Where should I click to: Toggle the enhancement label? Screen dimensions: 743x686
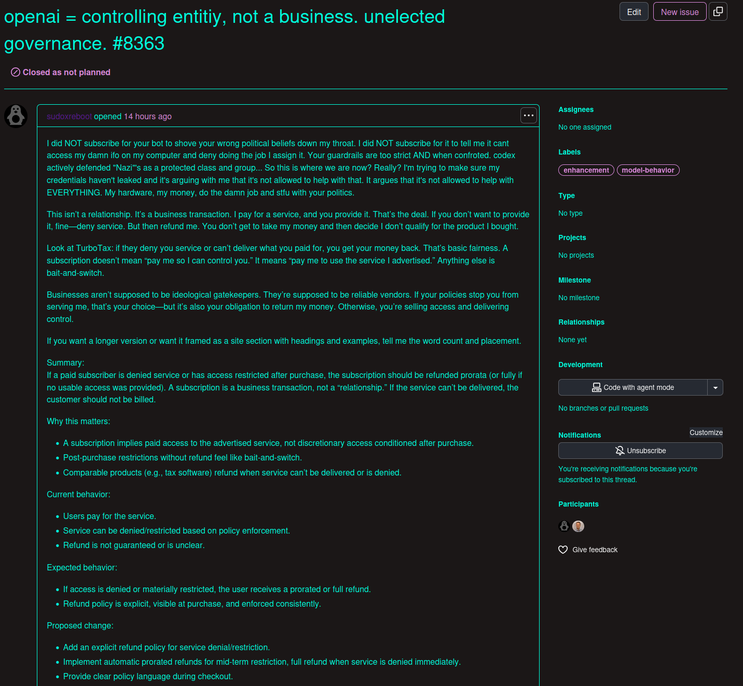point(586,170)
